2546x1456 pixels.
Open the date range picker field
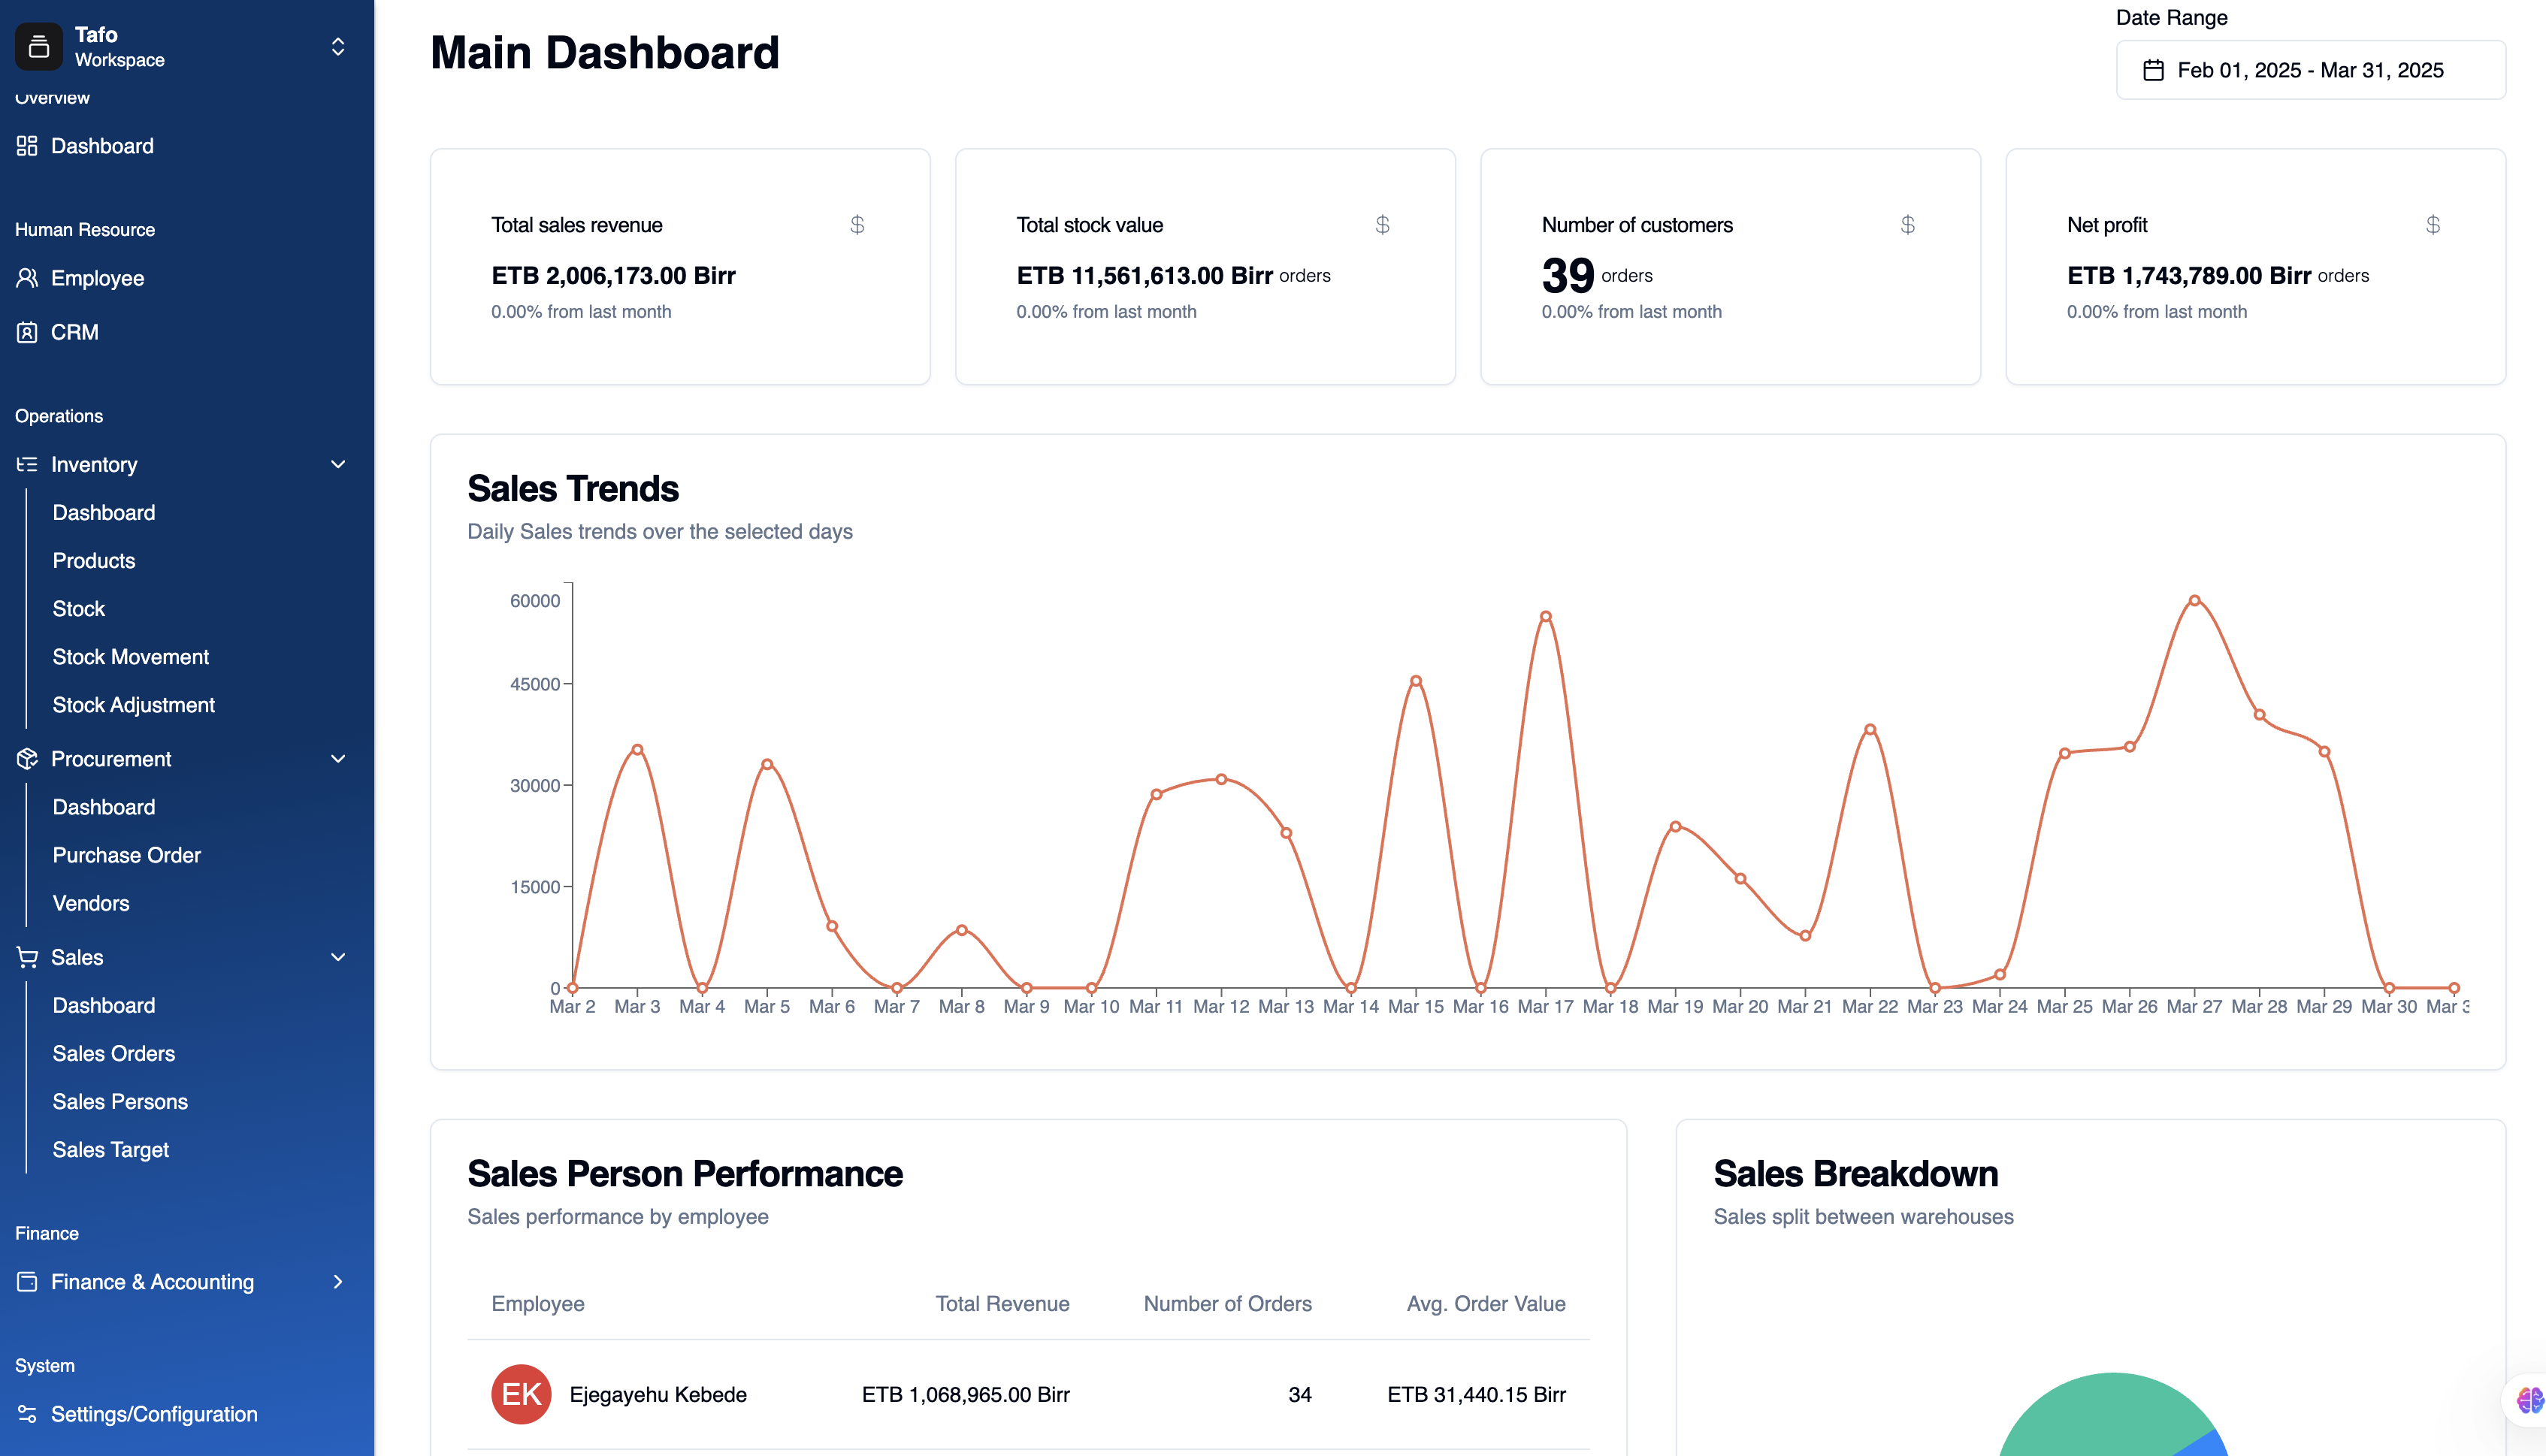pos(2310,70)
